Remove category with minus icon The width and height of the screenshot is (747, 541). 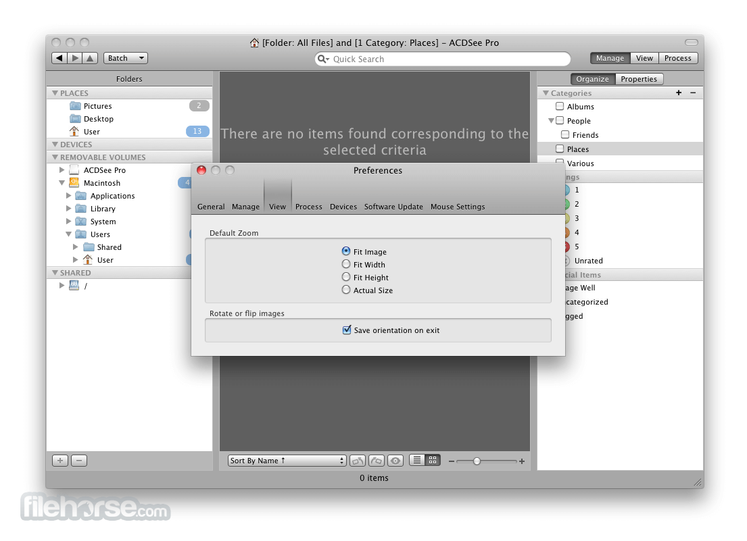pos(693,93)
